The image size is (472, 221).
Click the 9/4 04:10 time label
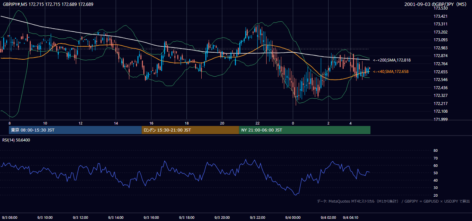351,218
